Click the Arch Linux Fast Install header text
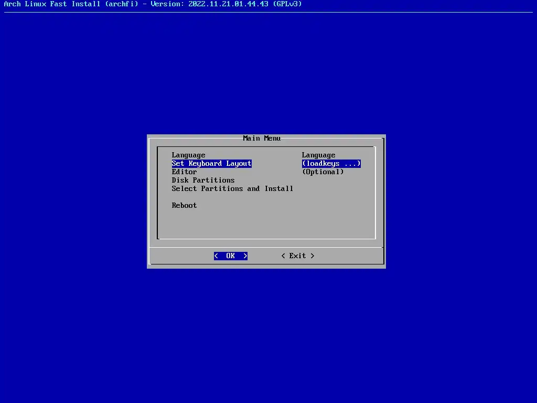Screen dimensions: 537x403 153,4
